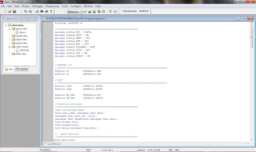Click the New Project icon
Image resolution: width=256 pixels, height=152 pixels.
[85, 12]
